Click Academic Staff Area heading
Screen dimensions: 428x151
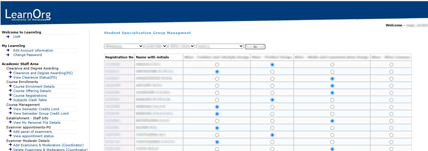click(20, 64)
